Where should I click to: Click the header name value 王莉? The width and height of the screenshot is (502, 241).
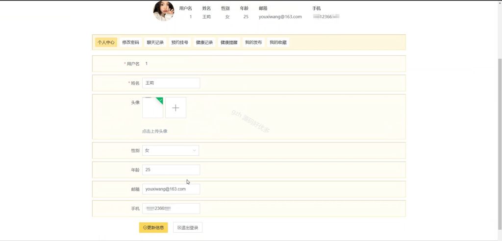(x=206, y=17)
